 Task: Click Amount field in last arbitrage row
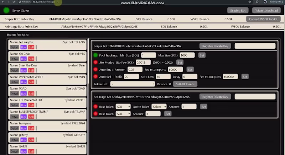point(153,114)
